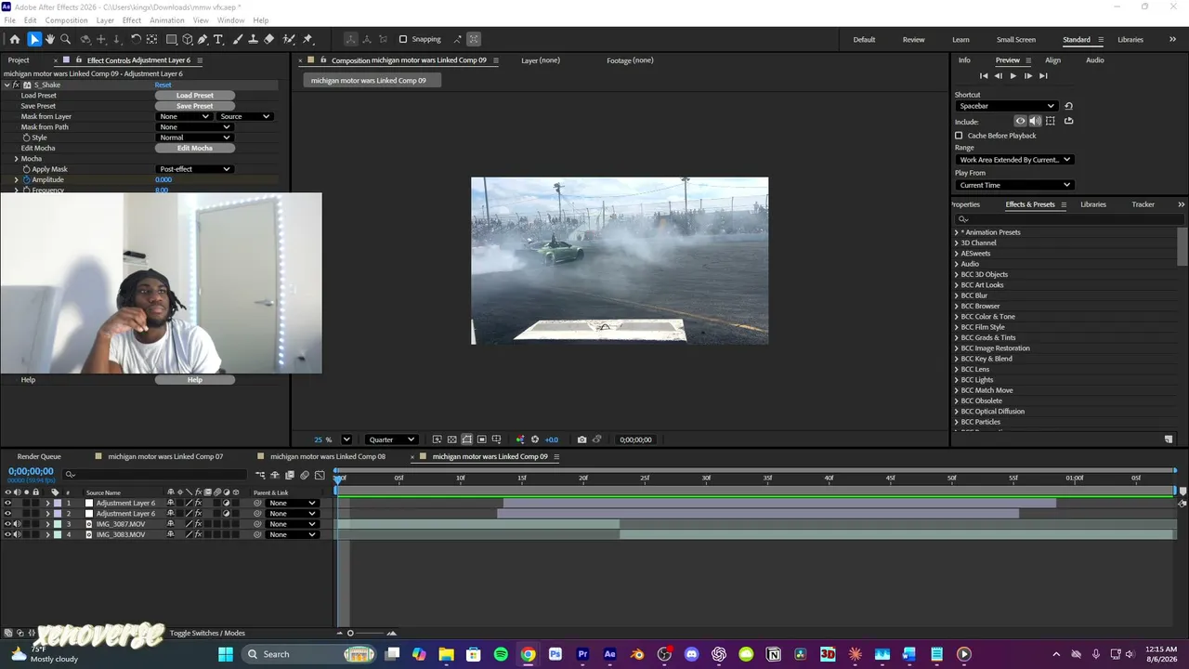Viewport: 1189px width, 669px height.
Task: Open the Style Normal dropdown
Action: 194,138
